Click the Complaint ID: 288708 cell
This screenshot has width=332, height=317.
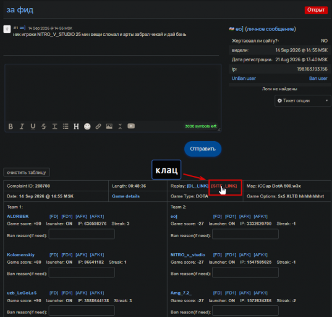coord(56,186)
